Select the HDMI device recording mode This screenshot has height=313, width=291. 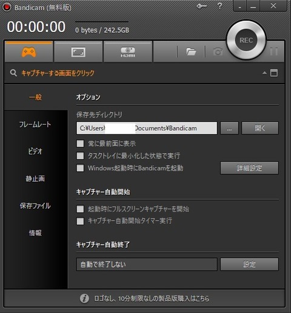point(128,51)
